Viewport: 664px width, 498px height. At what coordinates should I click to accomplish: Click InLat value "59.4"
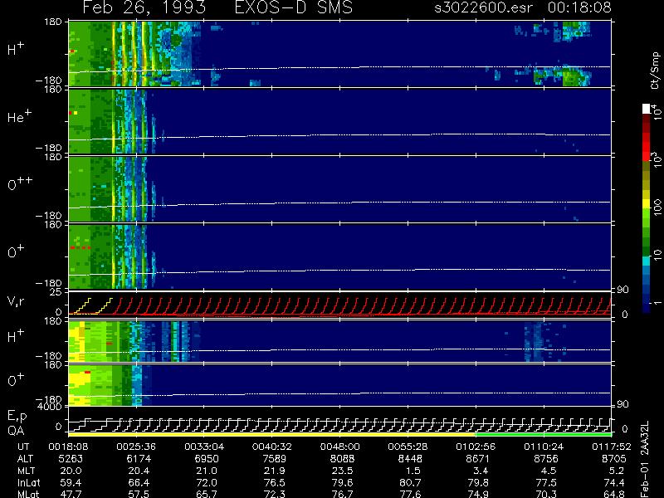click(x=71, y=482)
